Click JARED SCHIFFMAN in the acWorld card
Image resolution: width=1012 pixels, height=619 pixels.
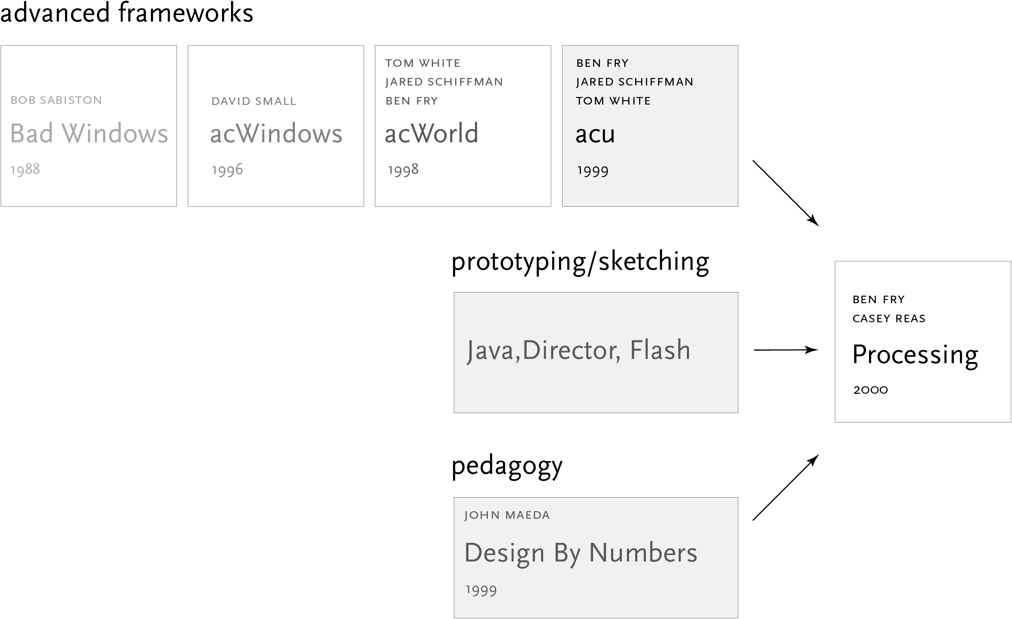(444, 82)
